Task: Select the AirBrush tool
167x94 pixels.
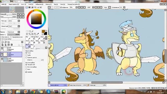Action: coord(33,38)
